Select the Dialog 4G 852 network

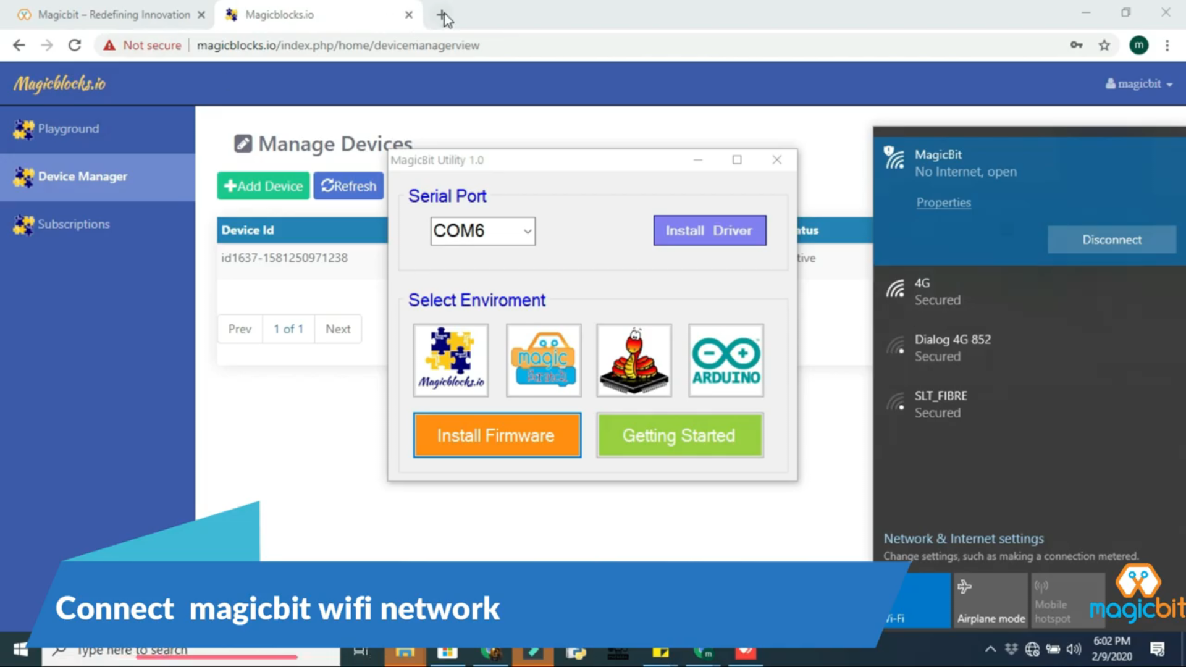click(1029, 348)
